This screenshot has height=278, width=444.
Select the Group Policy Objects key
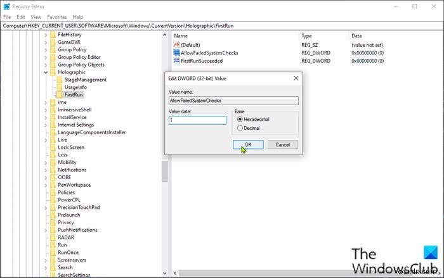click(x=81, y=65)
